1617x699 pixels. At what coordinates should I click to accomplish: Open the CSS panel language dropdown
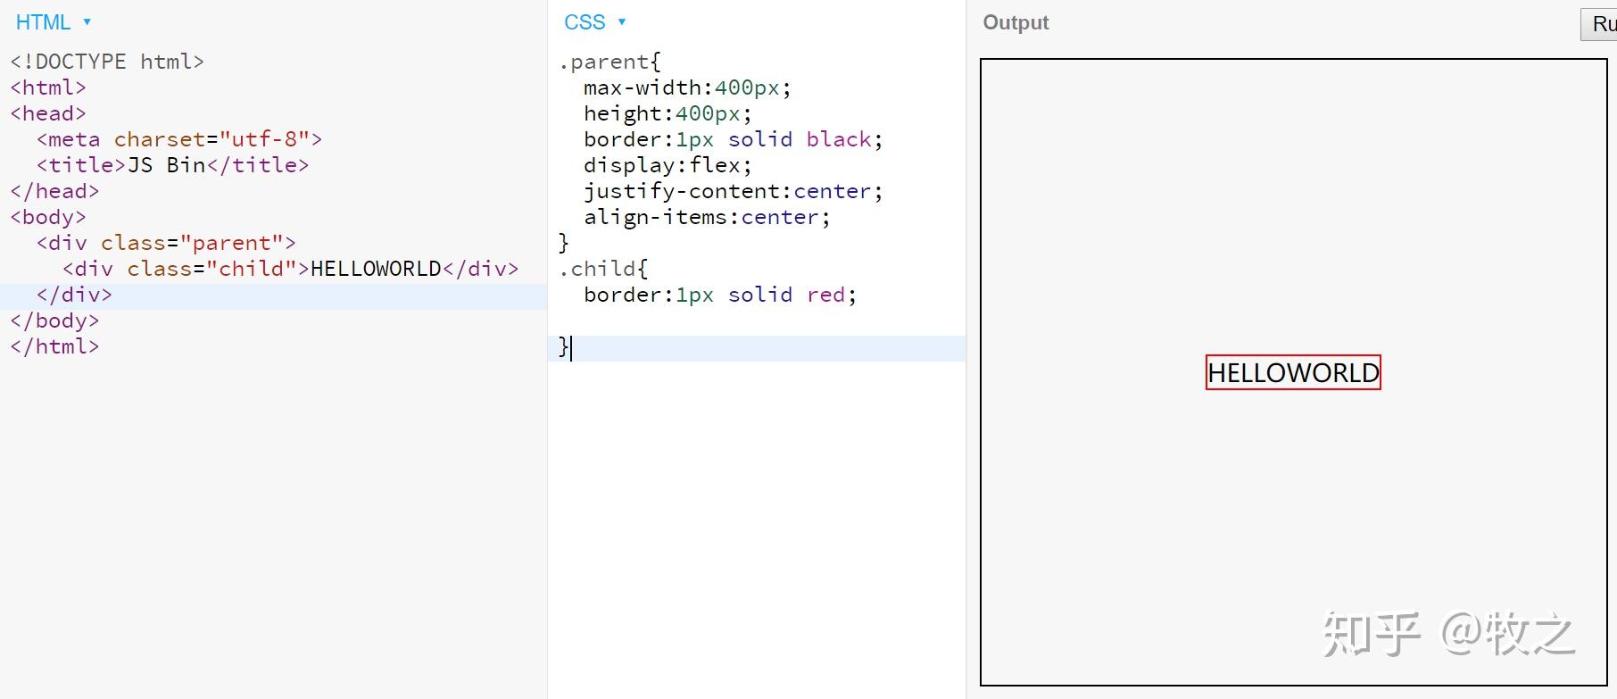coord(595,22)
